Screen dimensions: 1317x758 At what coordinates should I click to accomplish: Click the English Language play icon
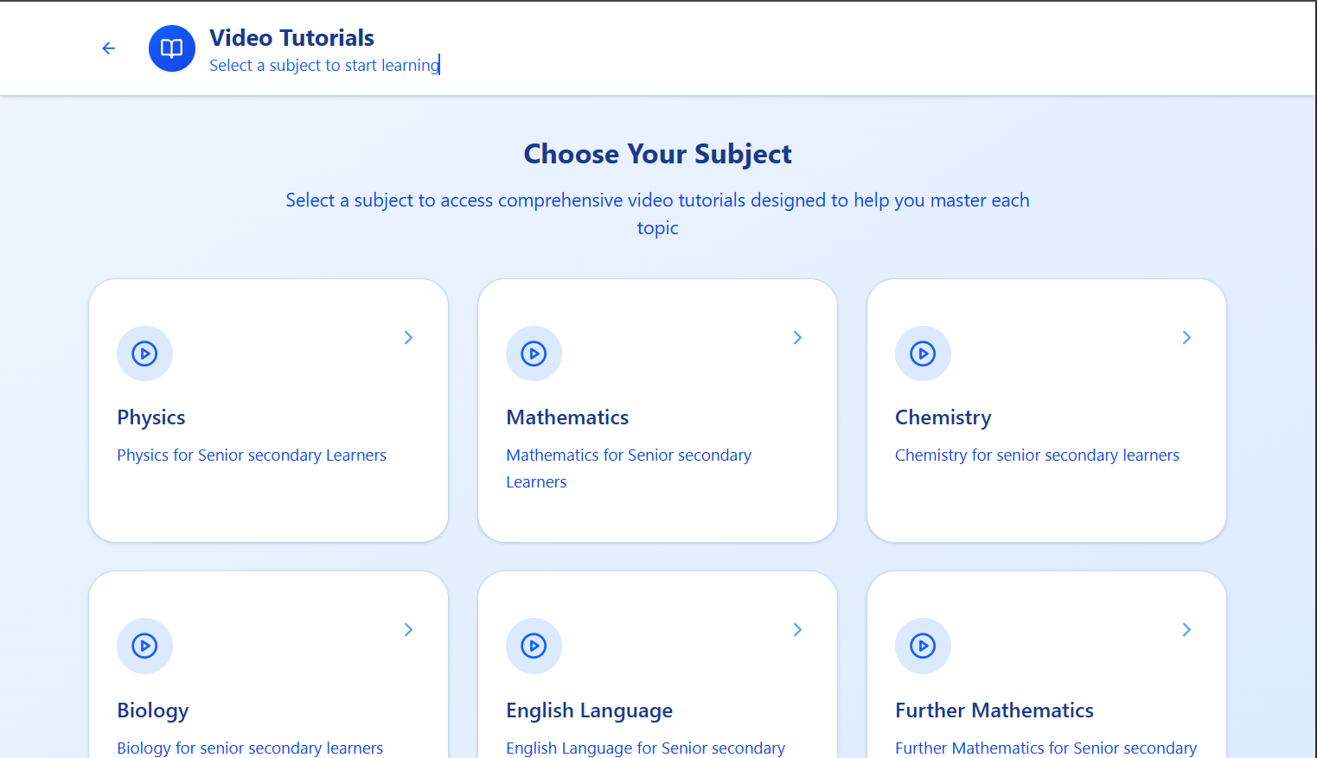(x=534, y=646)
